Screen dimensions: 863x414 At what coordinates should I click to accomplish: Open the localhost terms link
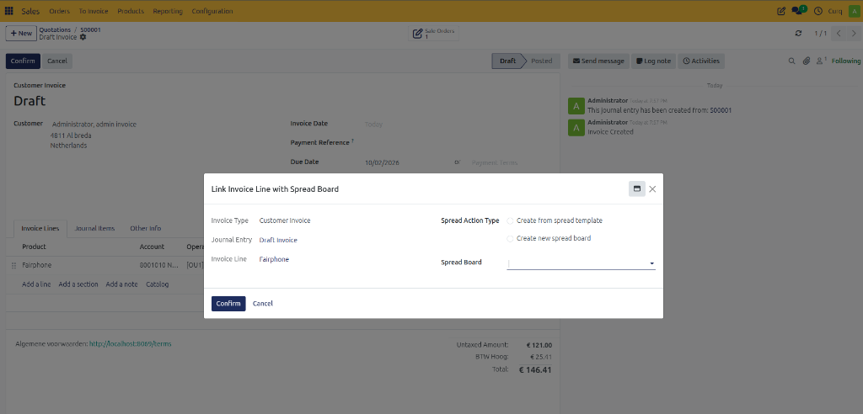(131, 344)
